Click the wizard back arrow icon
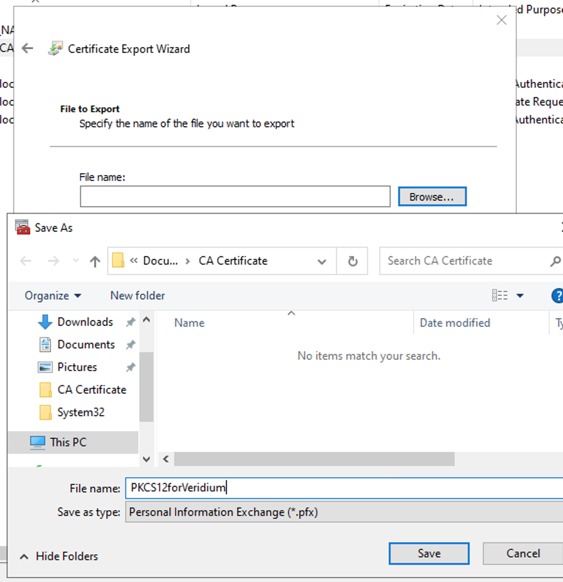Viewport: 563px width, 582px height. click(x=28, y=48)
